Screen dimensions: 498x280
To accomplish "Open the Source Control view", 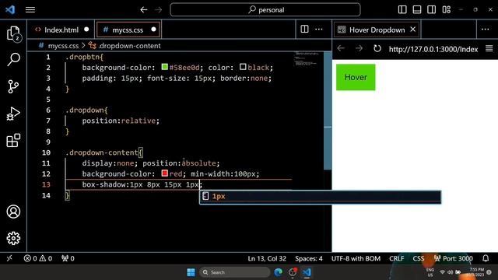I will pos(13,86).
